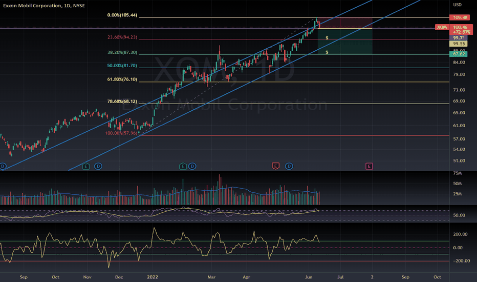Click the 54.00 price axis tick
The image size is (477, 282).
(x=459, y=149)
